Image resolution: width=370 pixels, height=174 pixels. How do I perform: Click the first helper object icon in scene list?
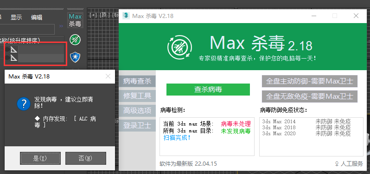(14, 49)
